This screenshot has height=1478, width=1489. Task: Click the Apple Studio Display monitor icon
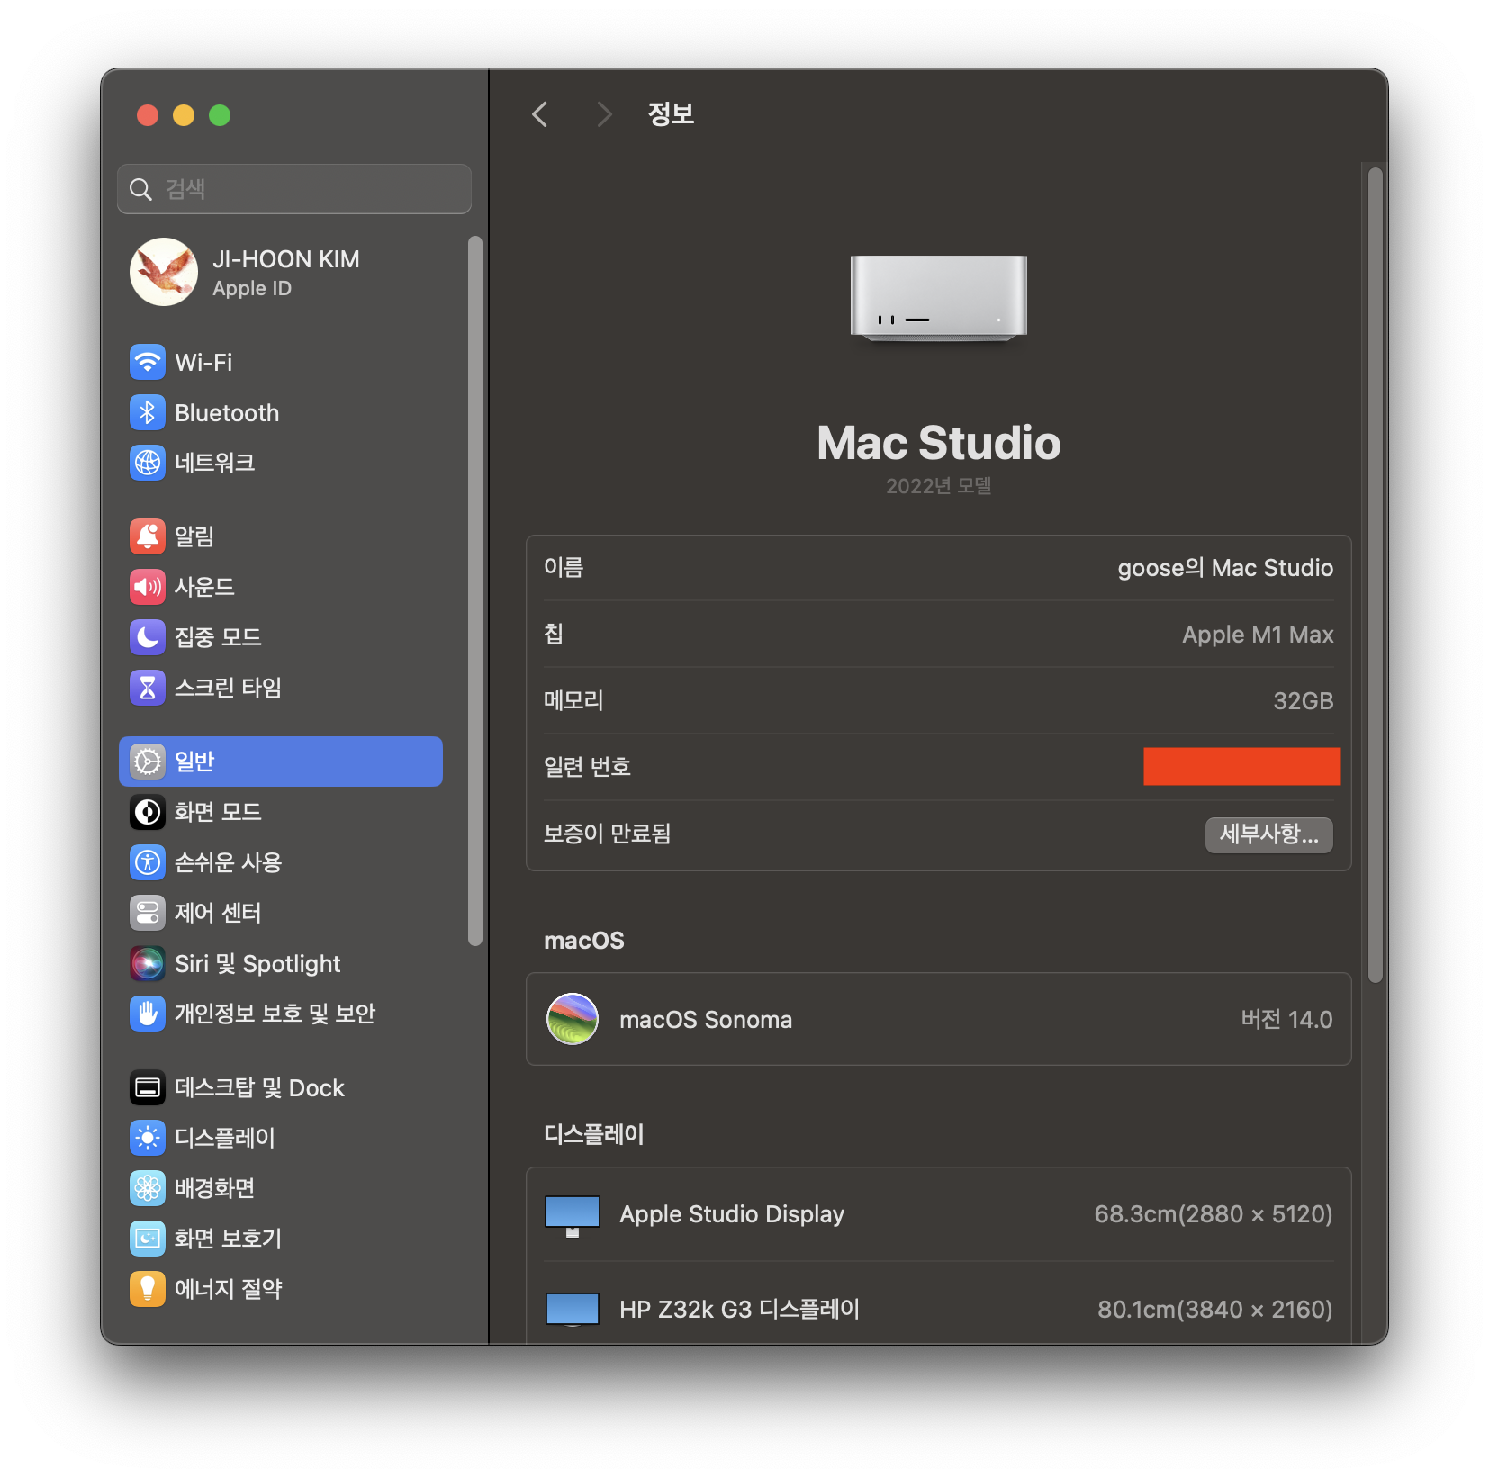pyautogui.click(x=573, y=1216)
